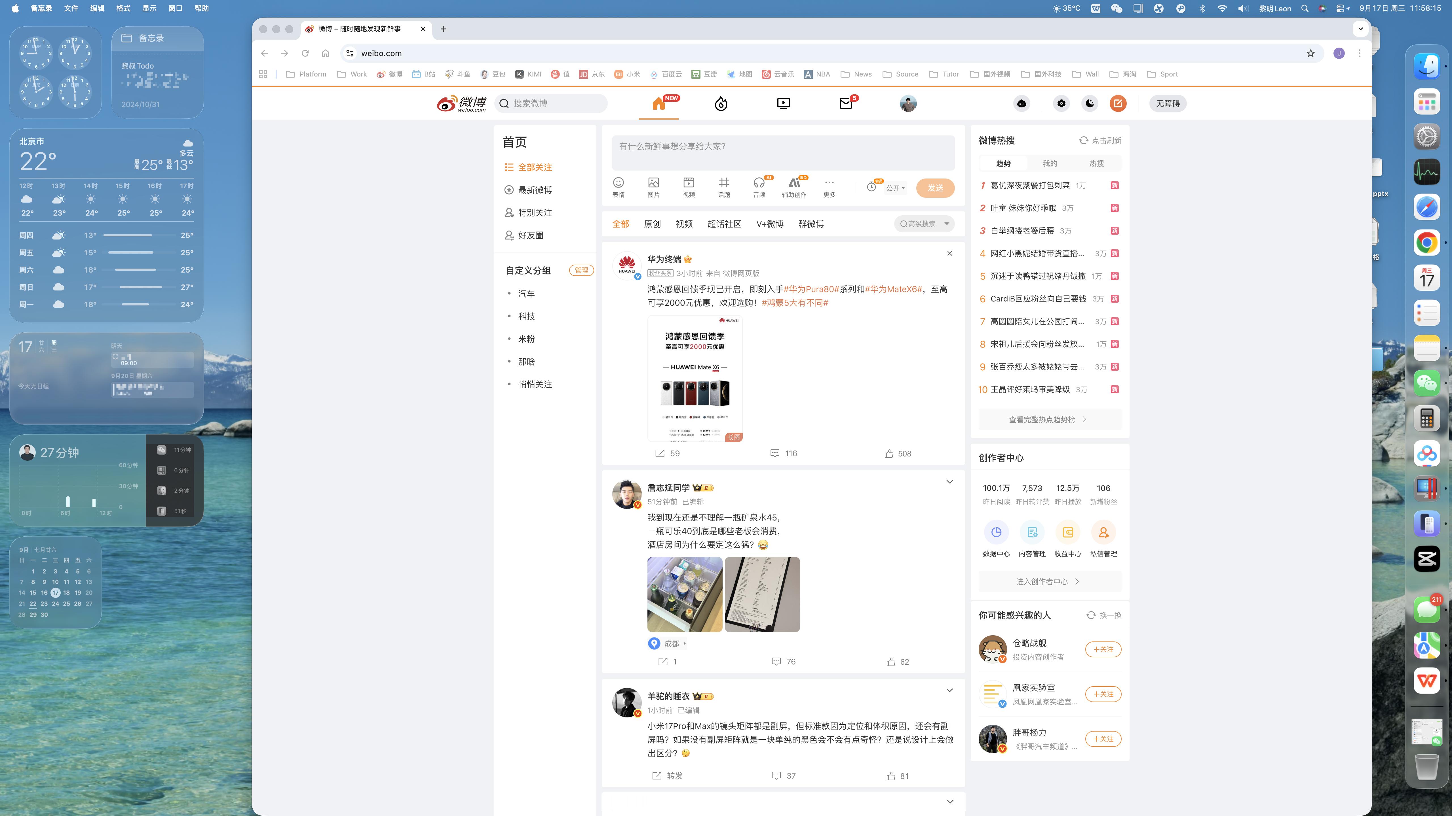Open the minibar fridge photo thumbnail
This screenshot has width=1452, height=816.
point(685,594)
